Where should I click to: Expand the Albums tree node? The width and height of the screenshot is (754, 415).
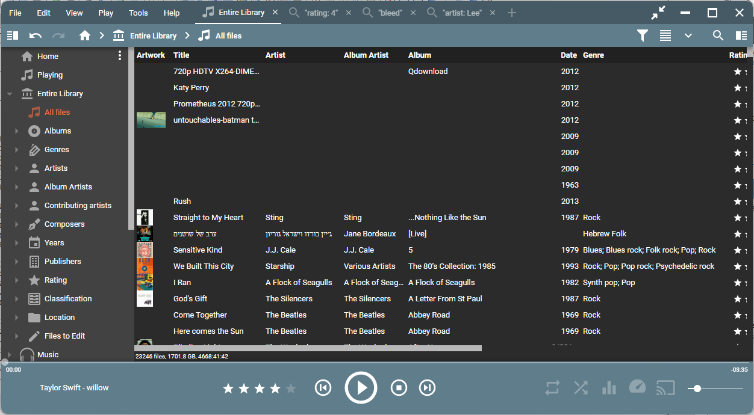tap(17, 131)
